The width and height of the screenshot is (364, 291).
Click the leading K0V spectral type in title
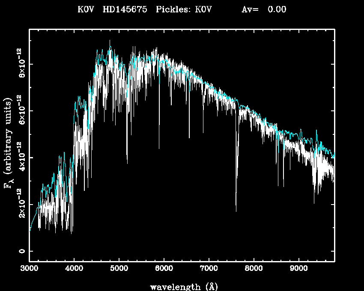pyautogui.click(x=86, y=9)
